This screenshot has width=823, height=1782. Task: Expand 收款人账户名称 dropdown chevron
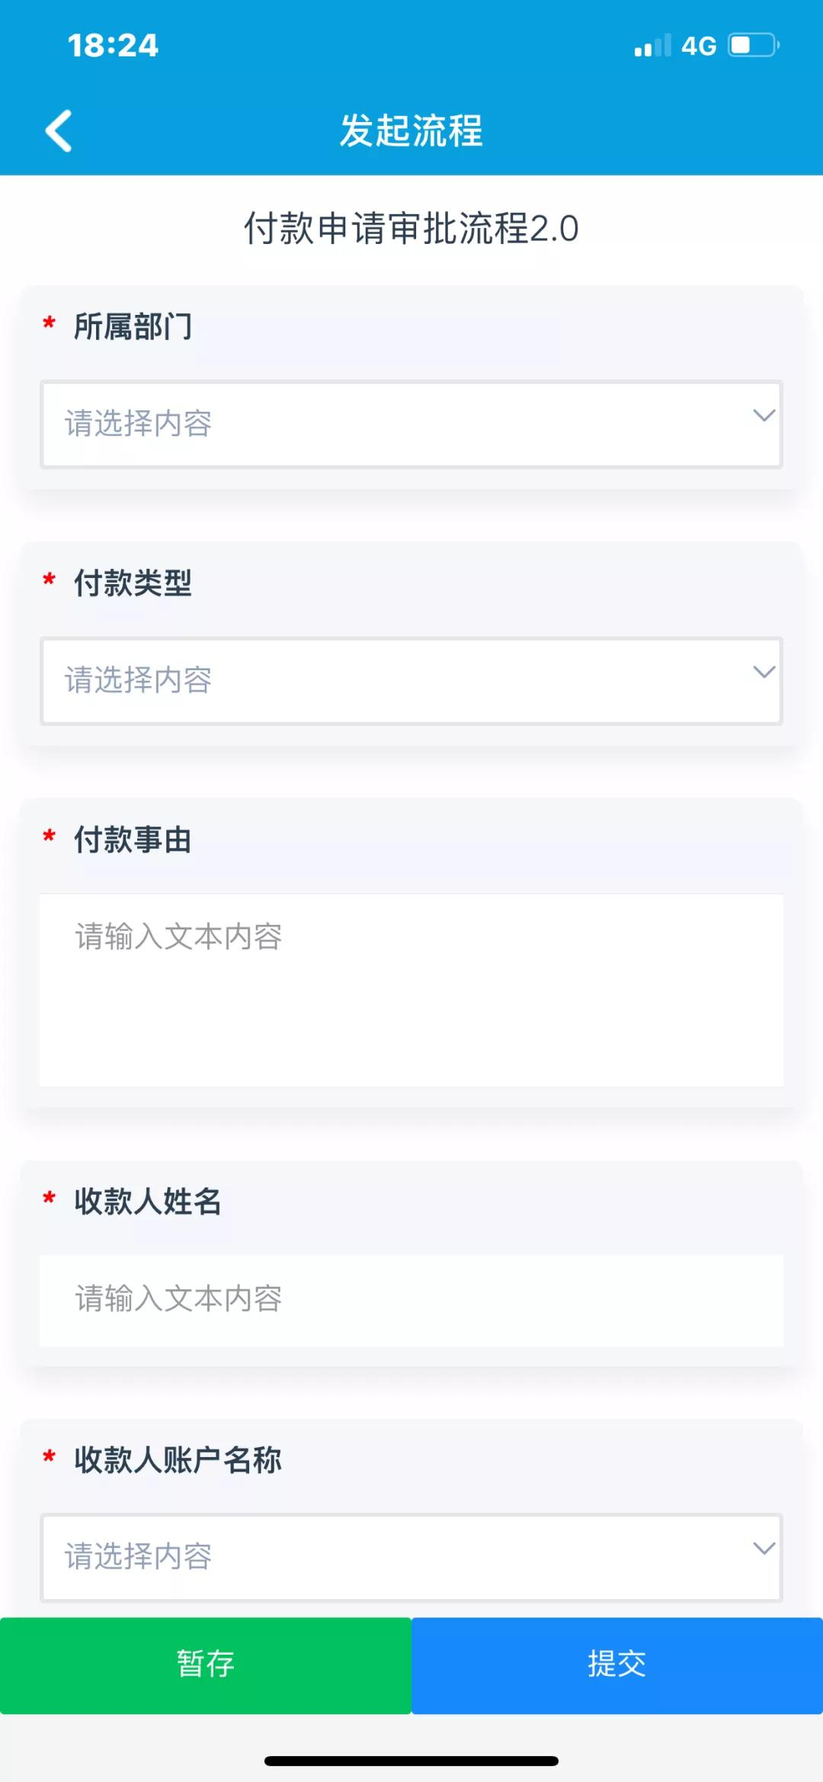point(764,1548)
